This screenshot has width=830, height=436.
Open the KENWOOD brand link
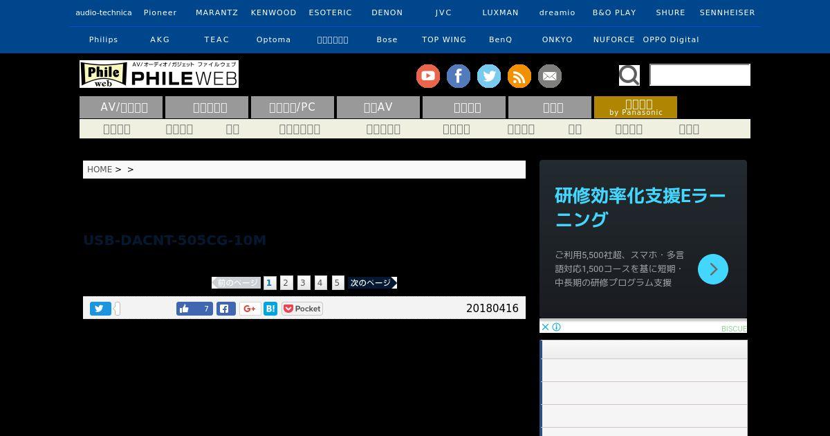(x=274, y=12)
